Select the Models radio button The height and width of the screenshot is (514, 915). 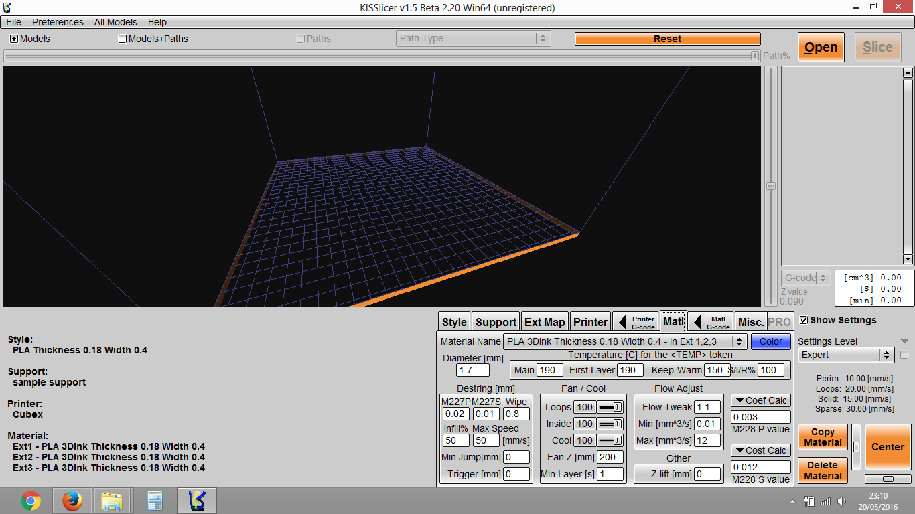(14, 39)
